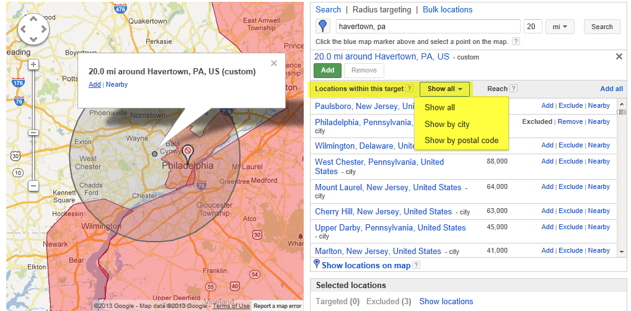This screenshot has height=311, width=631.
Task: Click Show locations on map link
Action: click(366, 265)
